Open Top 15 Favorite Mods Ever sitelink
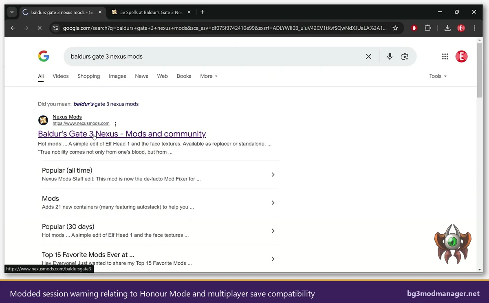Viewport: 489px width, 303px height. click(x=88, y=255)
